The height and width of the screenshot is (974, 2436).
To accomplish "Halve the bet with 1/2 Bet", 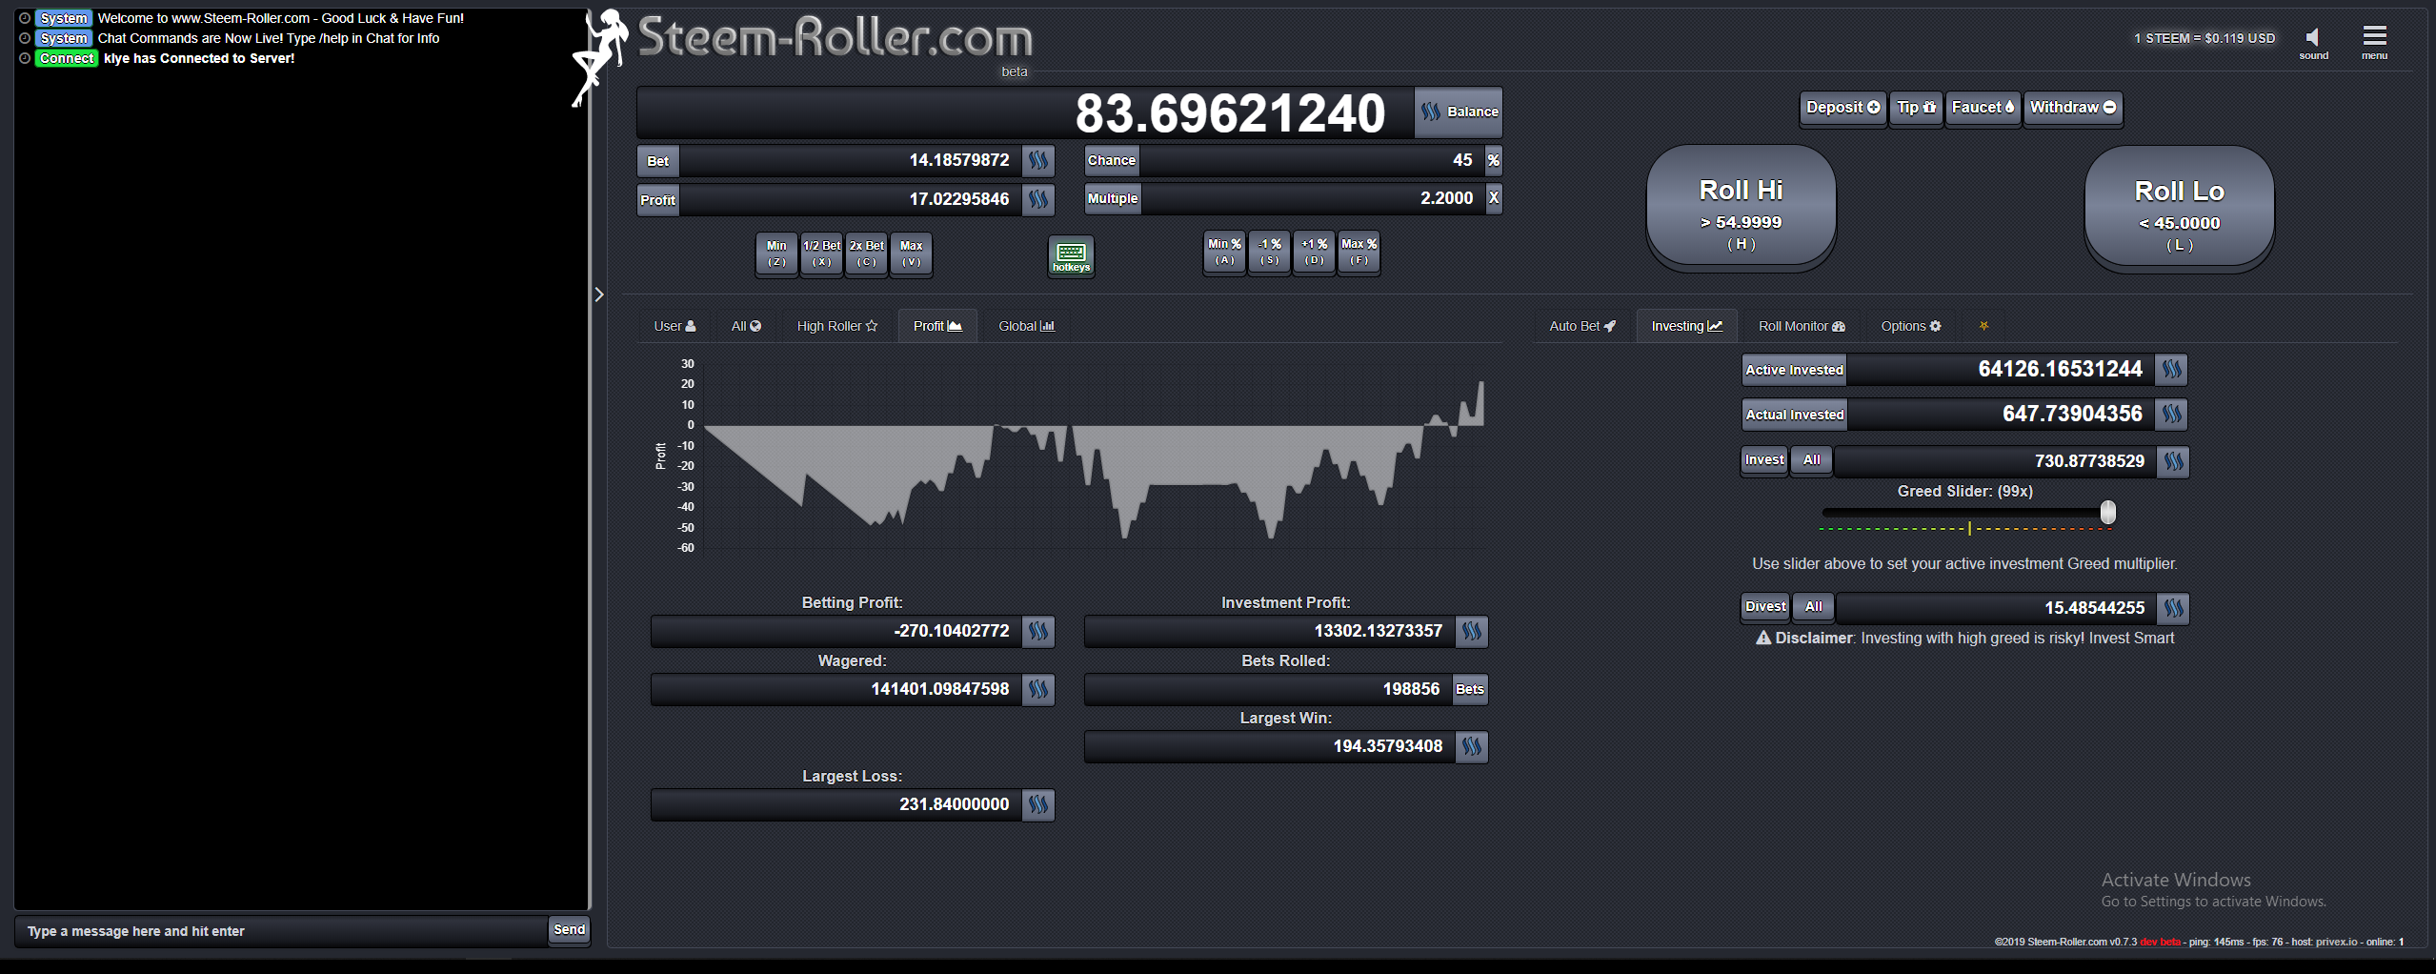I will coord(821,254).
